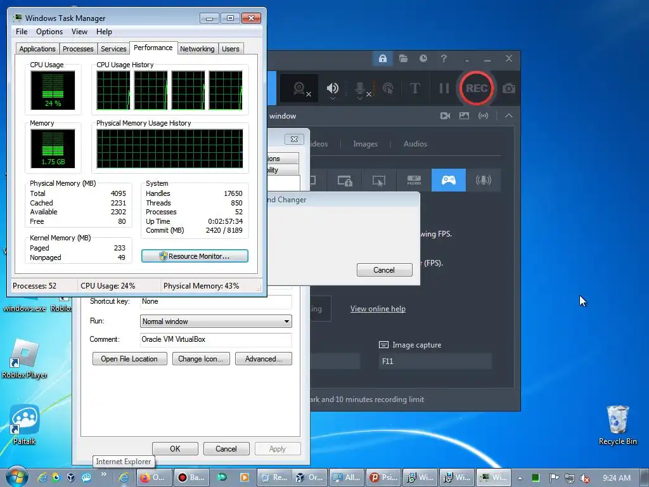This screenshot has height=487, width=649.
Task: Click the Bandicam taskbar button
Action: coord(191,477)
